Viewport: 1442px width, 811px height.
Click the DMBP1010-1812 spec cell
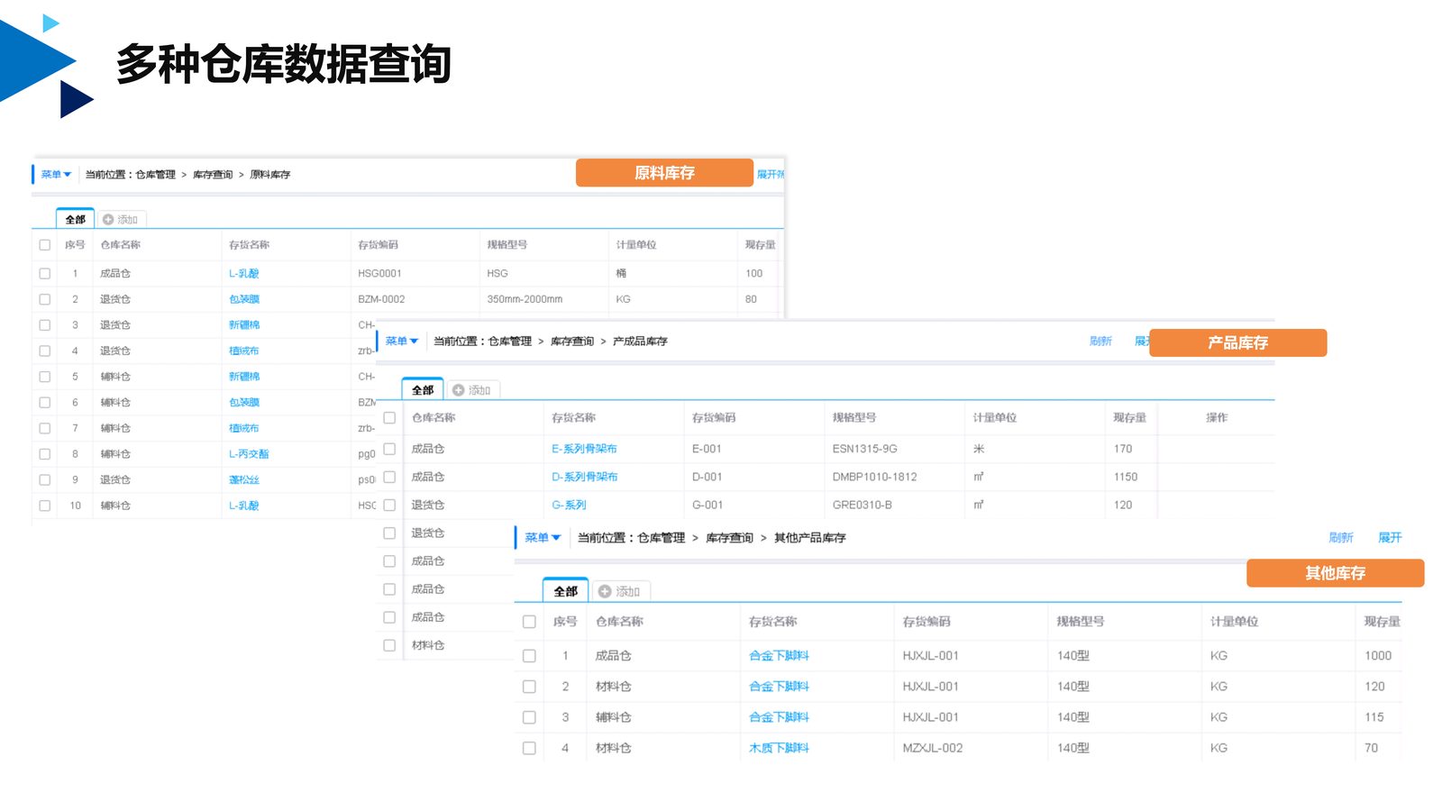pyautogui.click(x=874, y=477)
